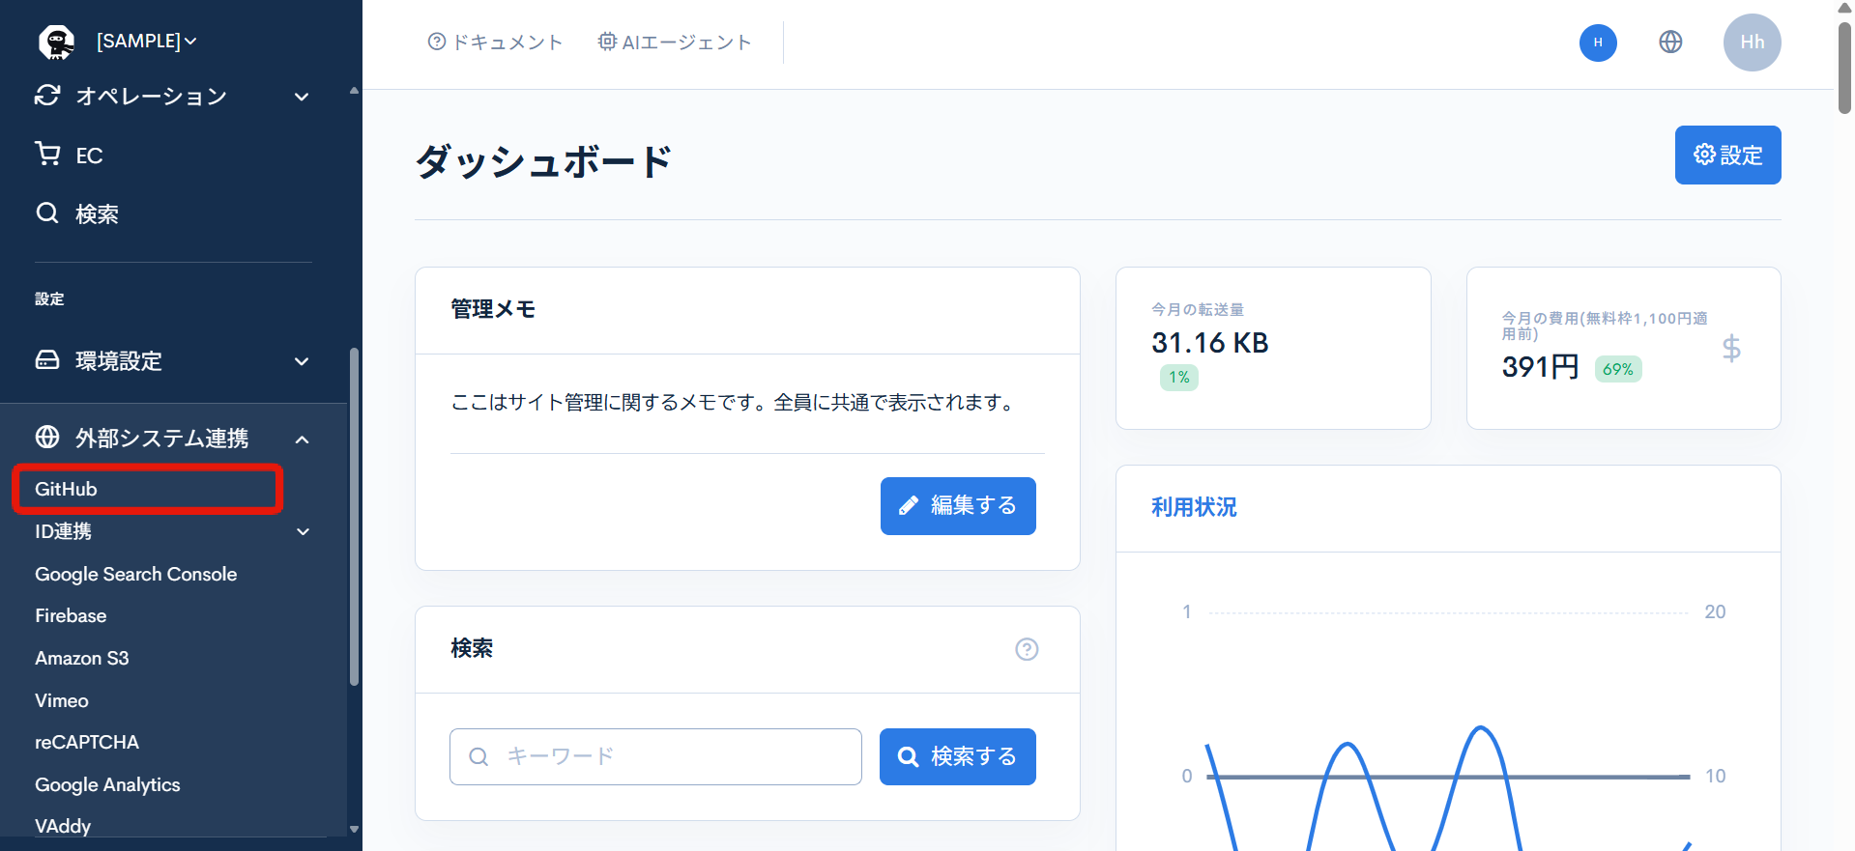
Task: Open the reCAPTCHA integration item
Action: (87, 742)
